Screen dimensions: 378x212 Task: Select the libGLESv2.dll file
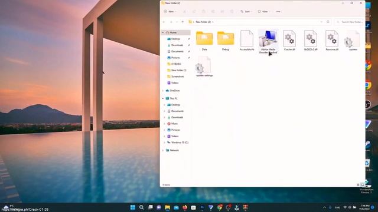pos(311,41)
